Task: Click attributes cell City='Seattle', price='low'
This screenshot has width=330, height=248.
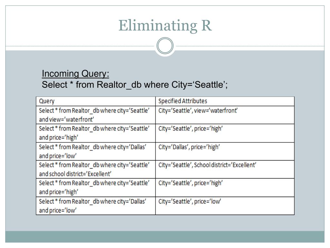Action: [225, 206]
